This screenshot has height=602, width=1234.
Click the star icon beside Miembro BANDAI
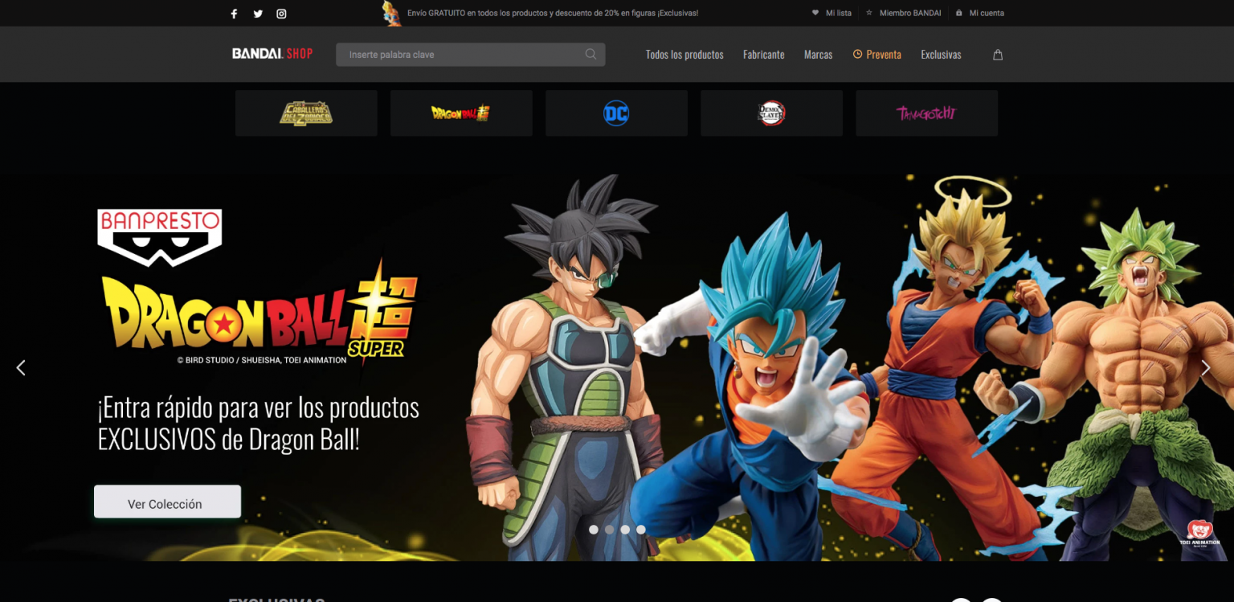(869, 13)
